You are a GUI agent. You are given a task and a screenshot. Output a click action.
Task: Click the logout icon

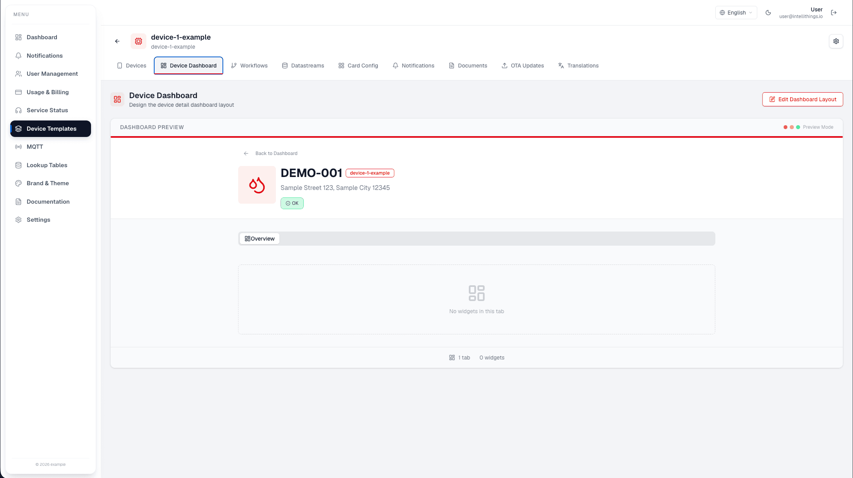point(834,13)
